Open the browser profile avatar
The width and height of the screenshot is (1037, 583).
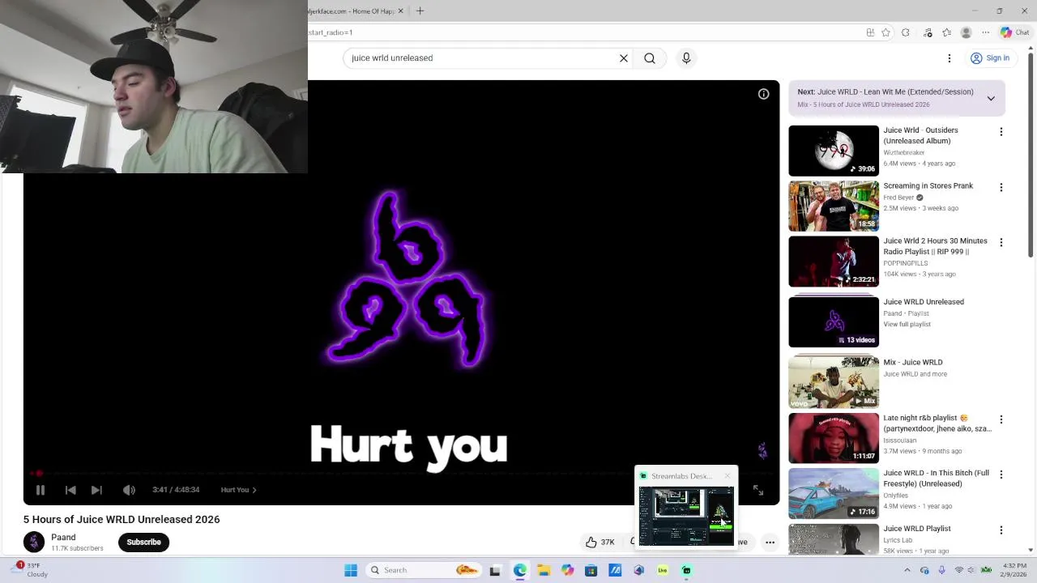(x=966, y=32)
